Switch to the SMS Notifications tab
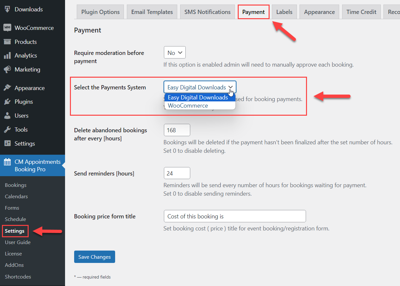400x286 pixels. pos(207,12)
